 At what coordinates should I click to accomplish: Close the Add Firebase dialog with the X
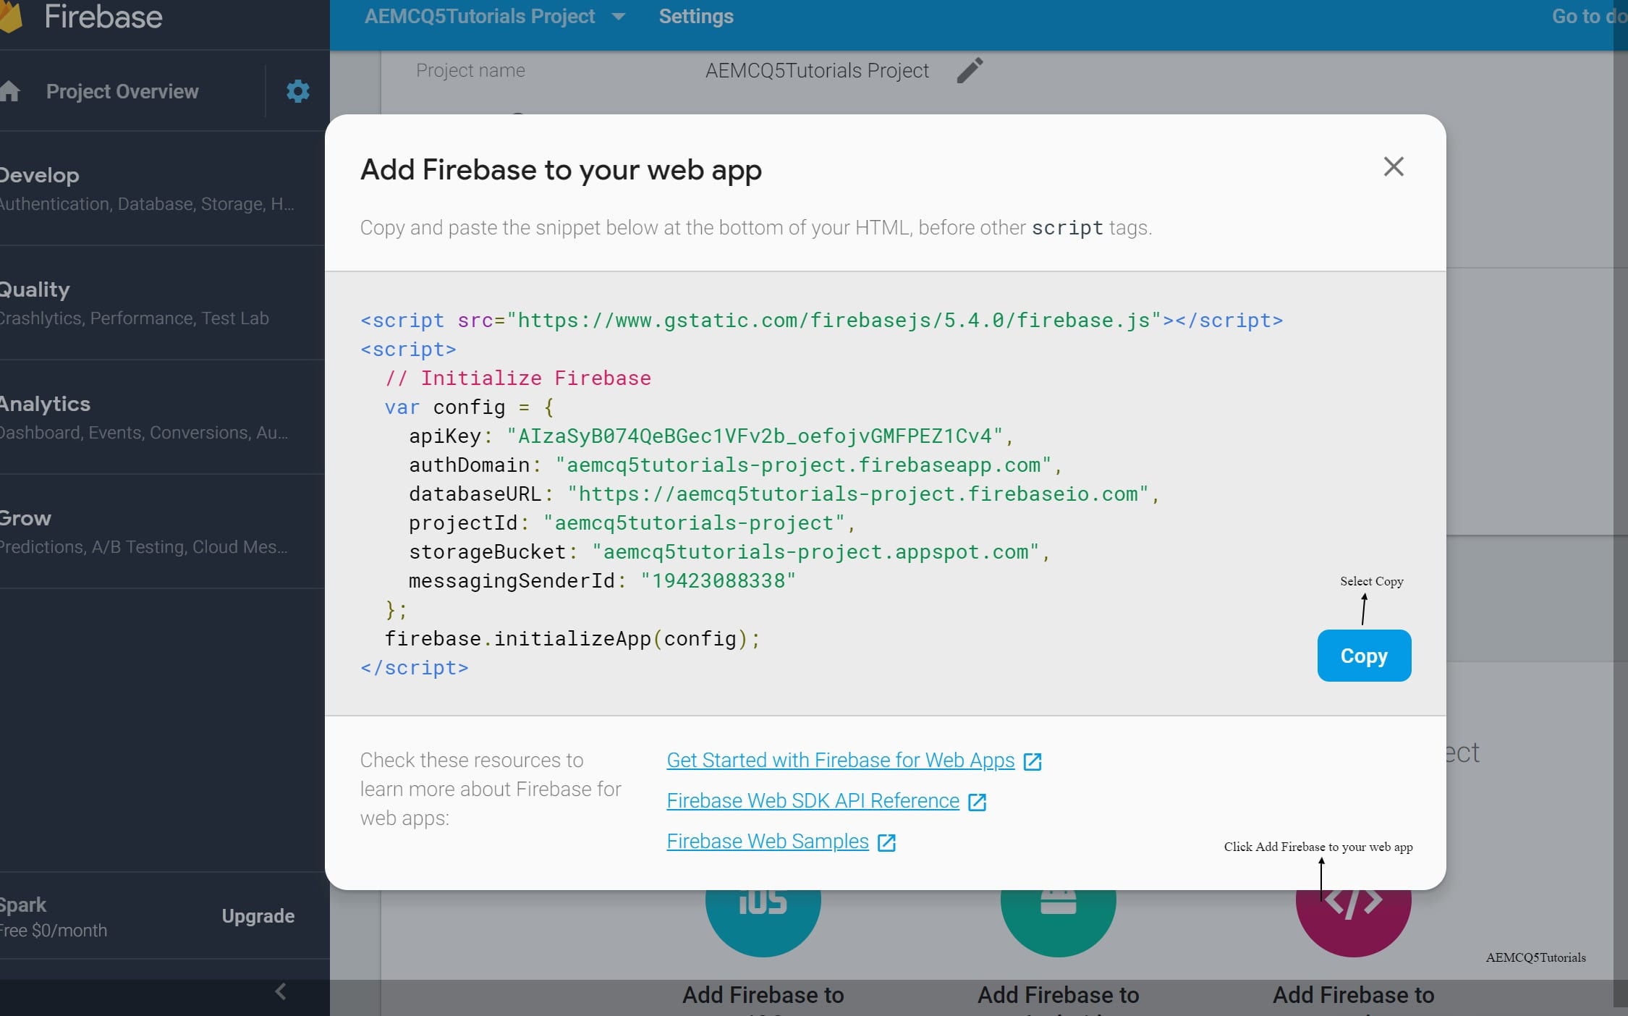pos(1393,166)
